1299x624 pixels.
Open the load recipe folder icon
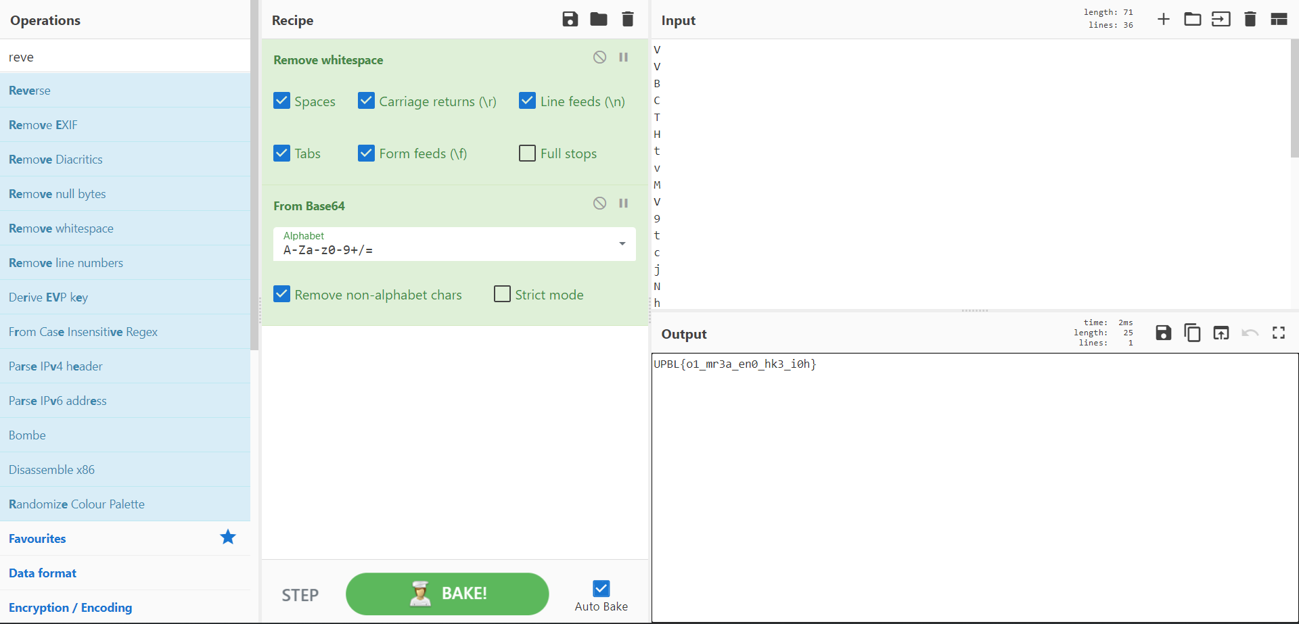click(599, 19)
